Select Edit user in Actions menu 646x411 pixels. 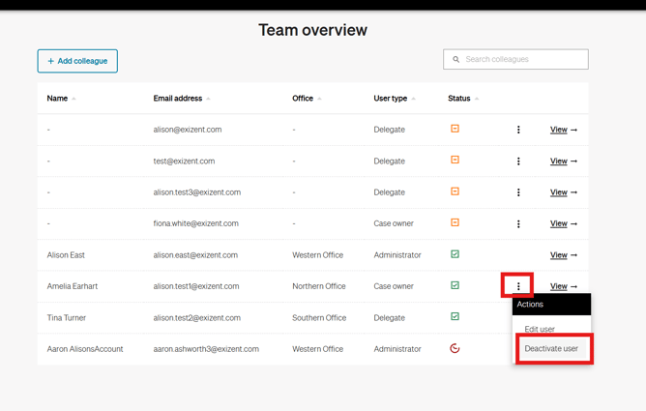pyautogui.click(x=540, y=329)
